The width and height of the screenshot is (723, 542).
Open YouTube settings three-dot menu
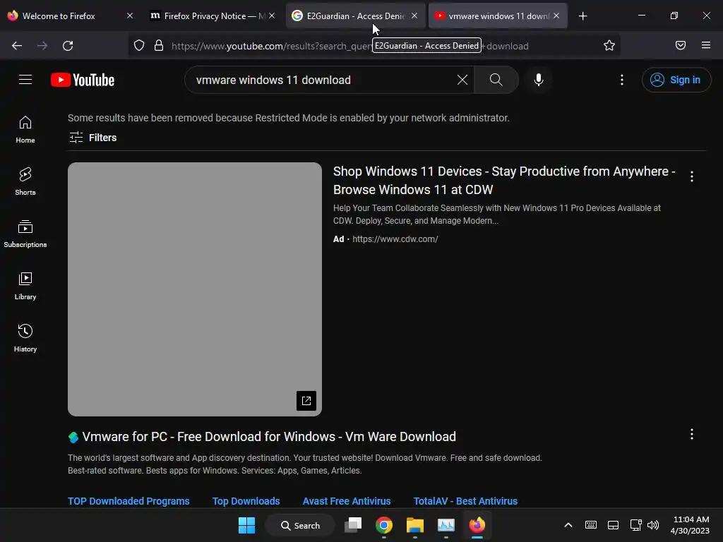(622, 80)
